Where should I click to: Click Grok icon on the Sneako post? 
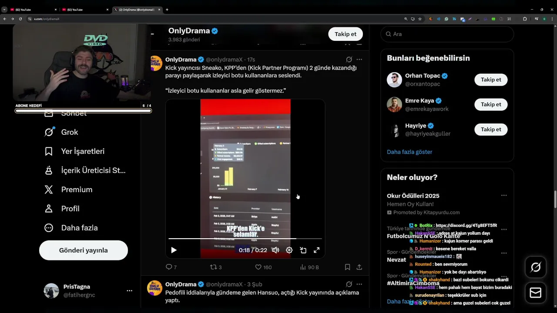pos(349,60)
